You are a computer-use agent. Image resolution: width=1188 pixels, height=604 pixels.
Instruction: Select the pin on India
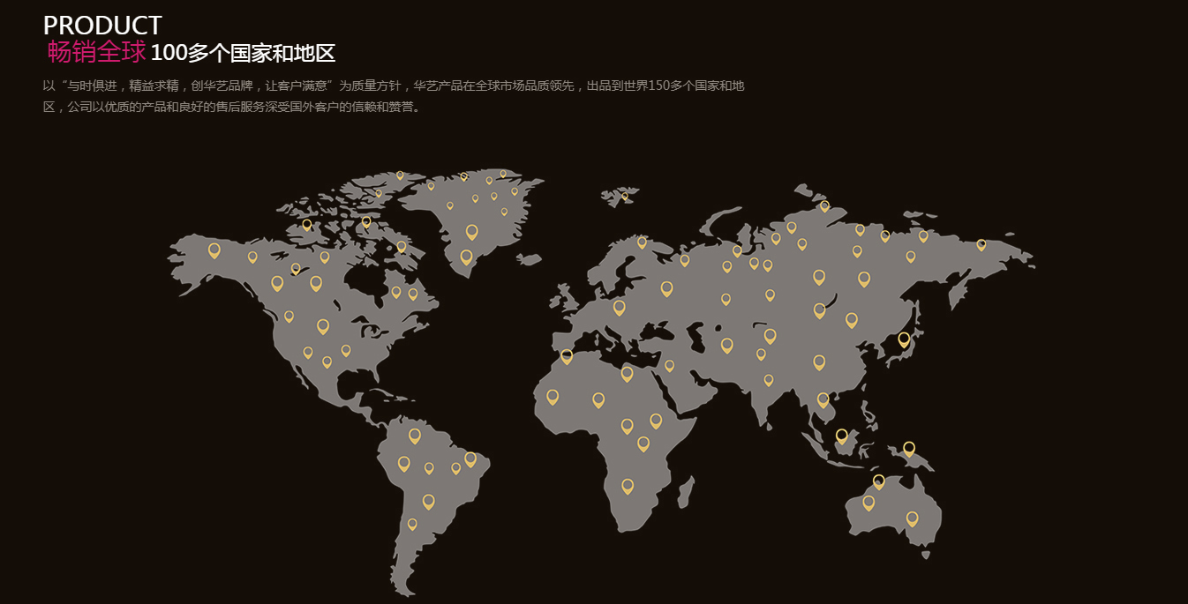pos(769,380)
